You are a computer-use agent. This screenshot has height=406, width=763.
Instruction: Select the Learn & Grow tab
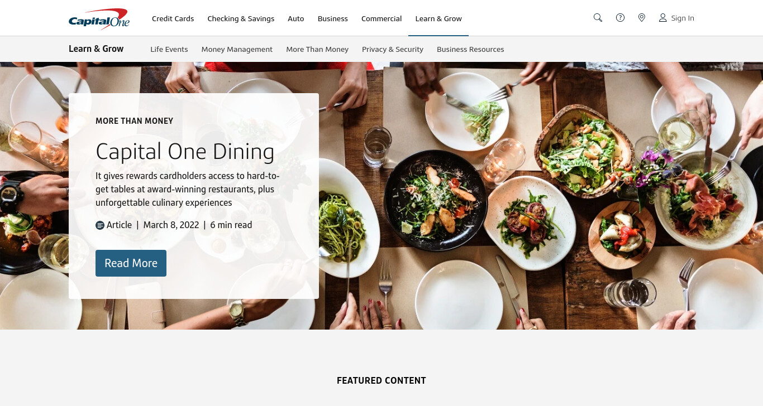click(438, 18)
